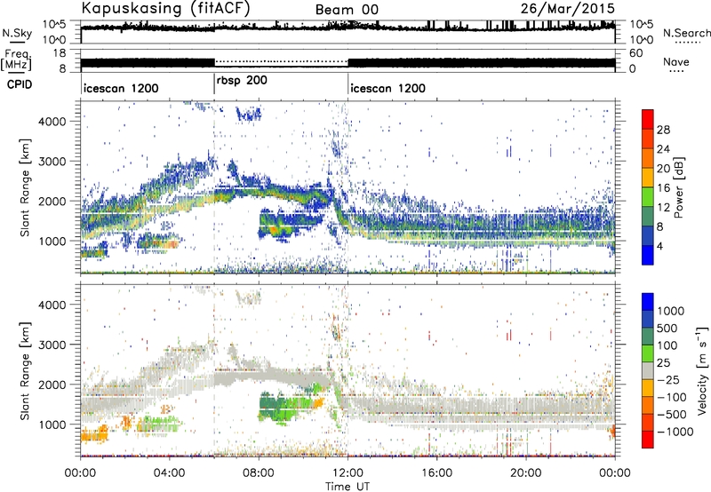The width and height of the screenshot is (711, 492).
Task: Pick the bright blue bottom segment of Power color bar
Action: tap(648, 255)
